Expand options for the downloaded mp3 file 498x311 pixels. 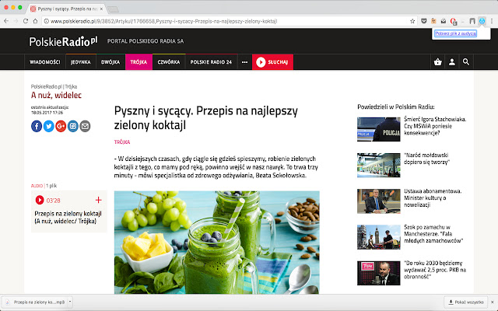pyautogui.click(x=70, y=302)
